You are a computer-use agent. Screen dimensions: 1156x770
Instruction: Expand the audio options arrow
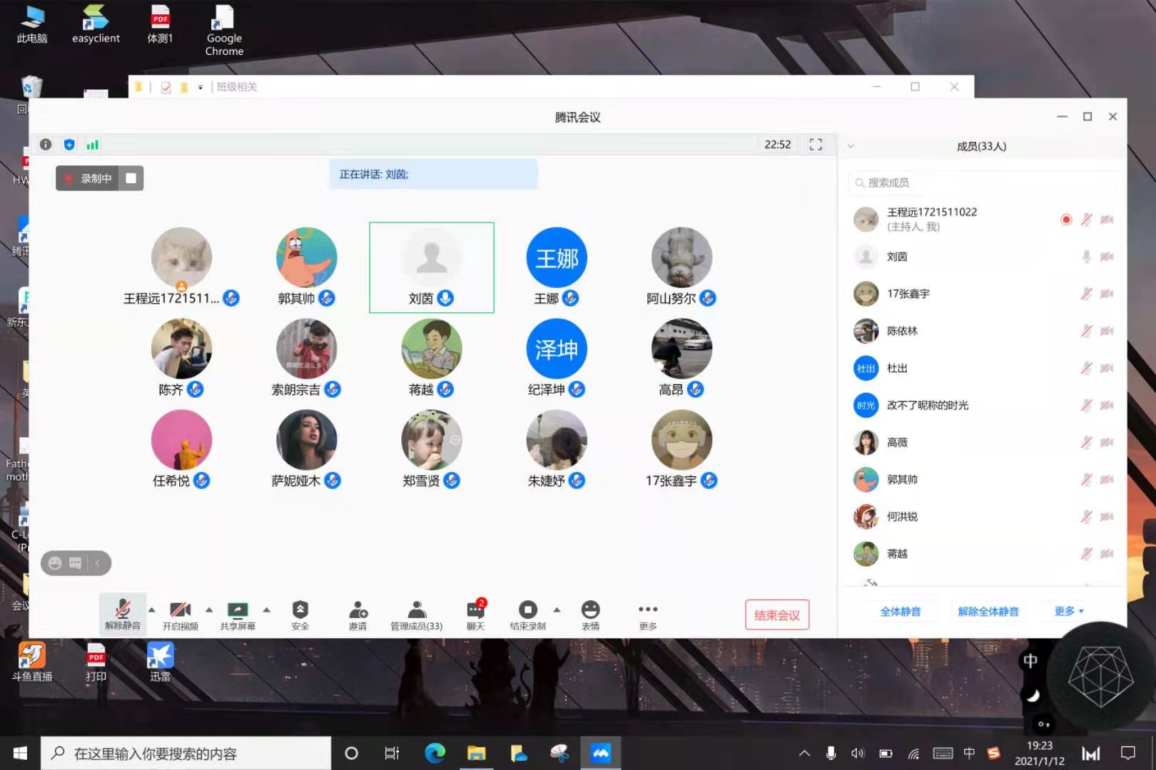[151, 610]
